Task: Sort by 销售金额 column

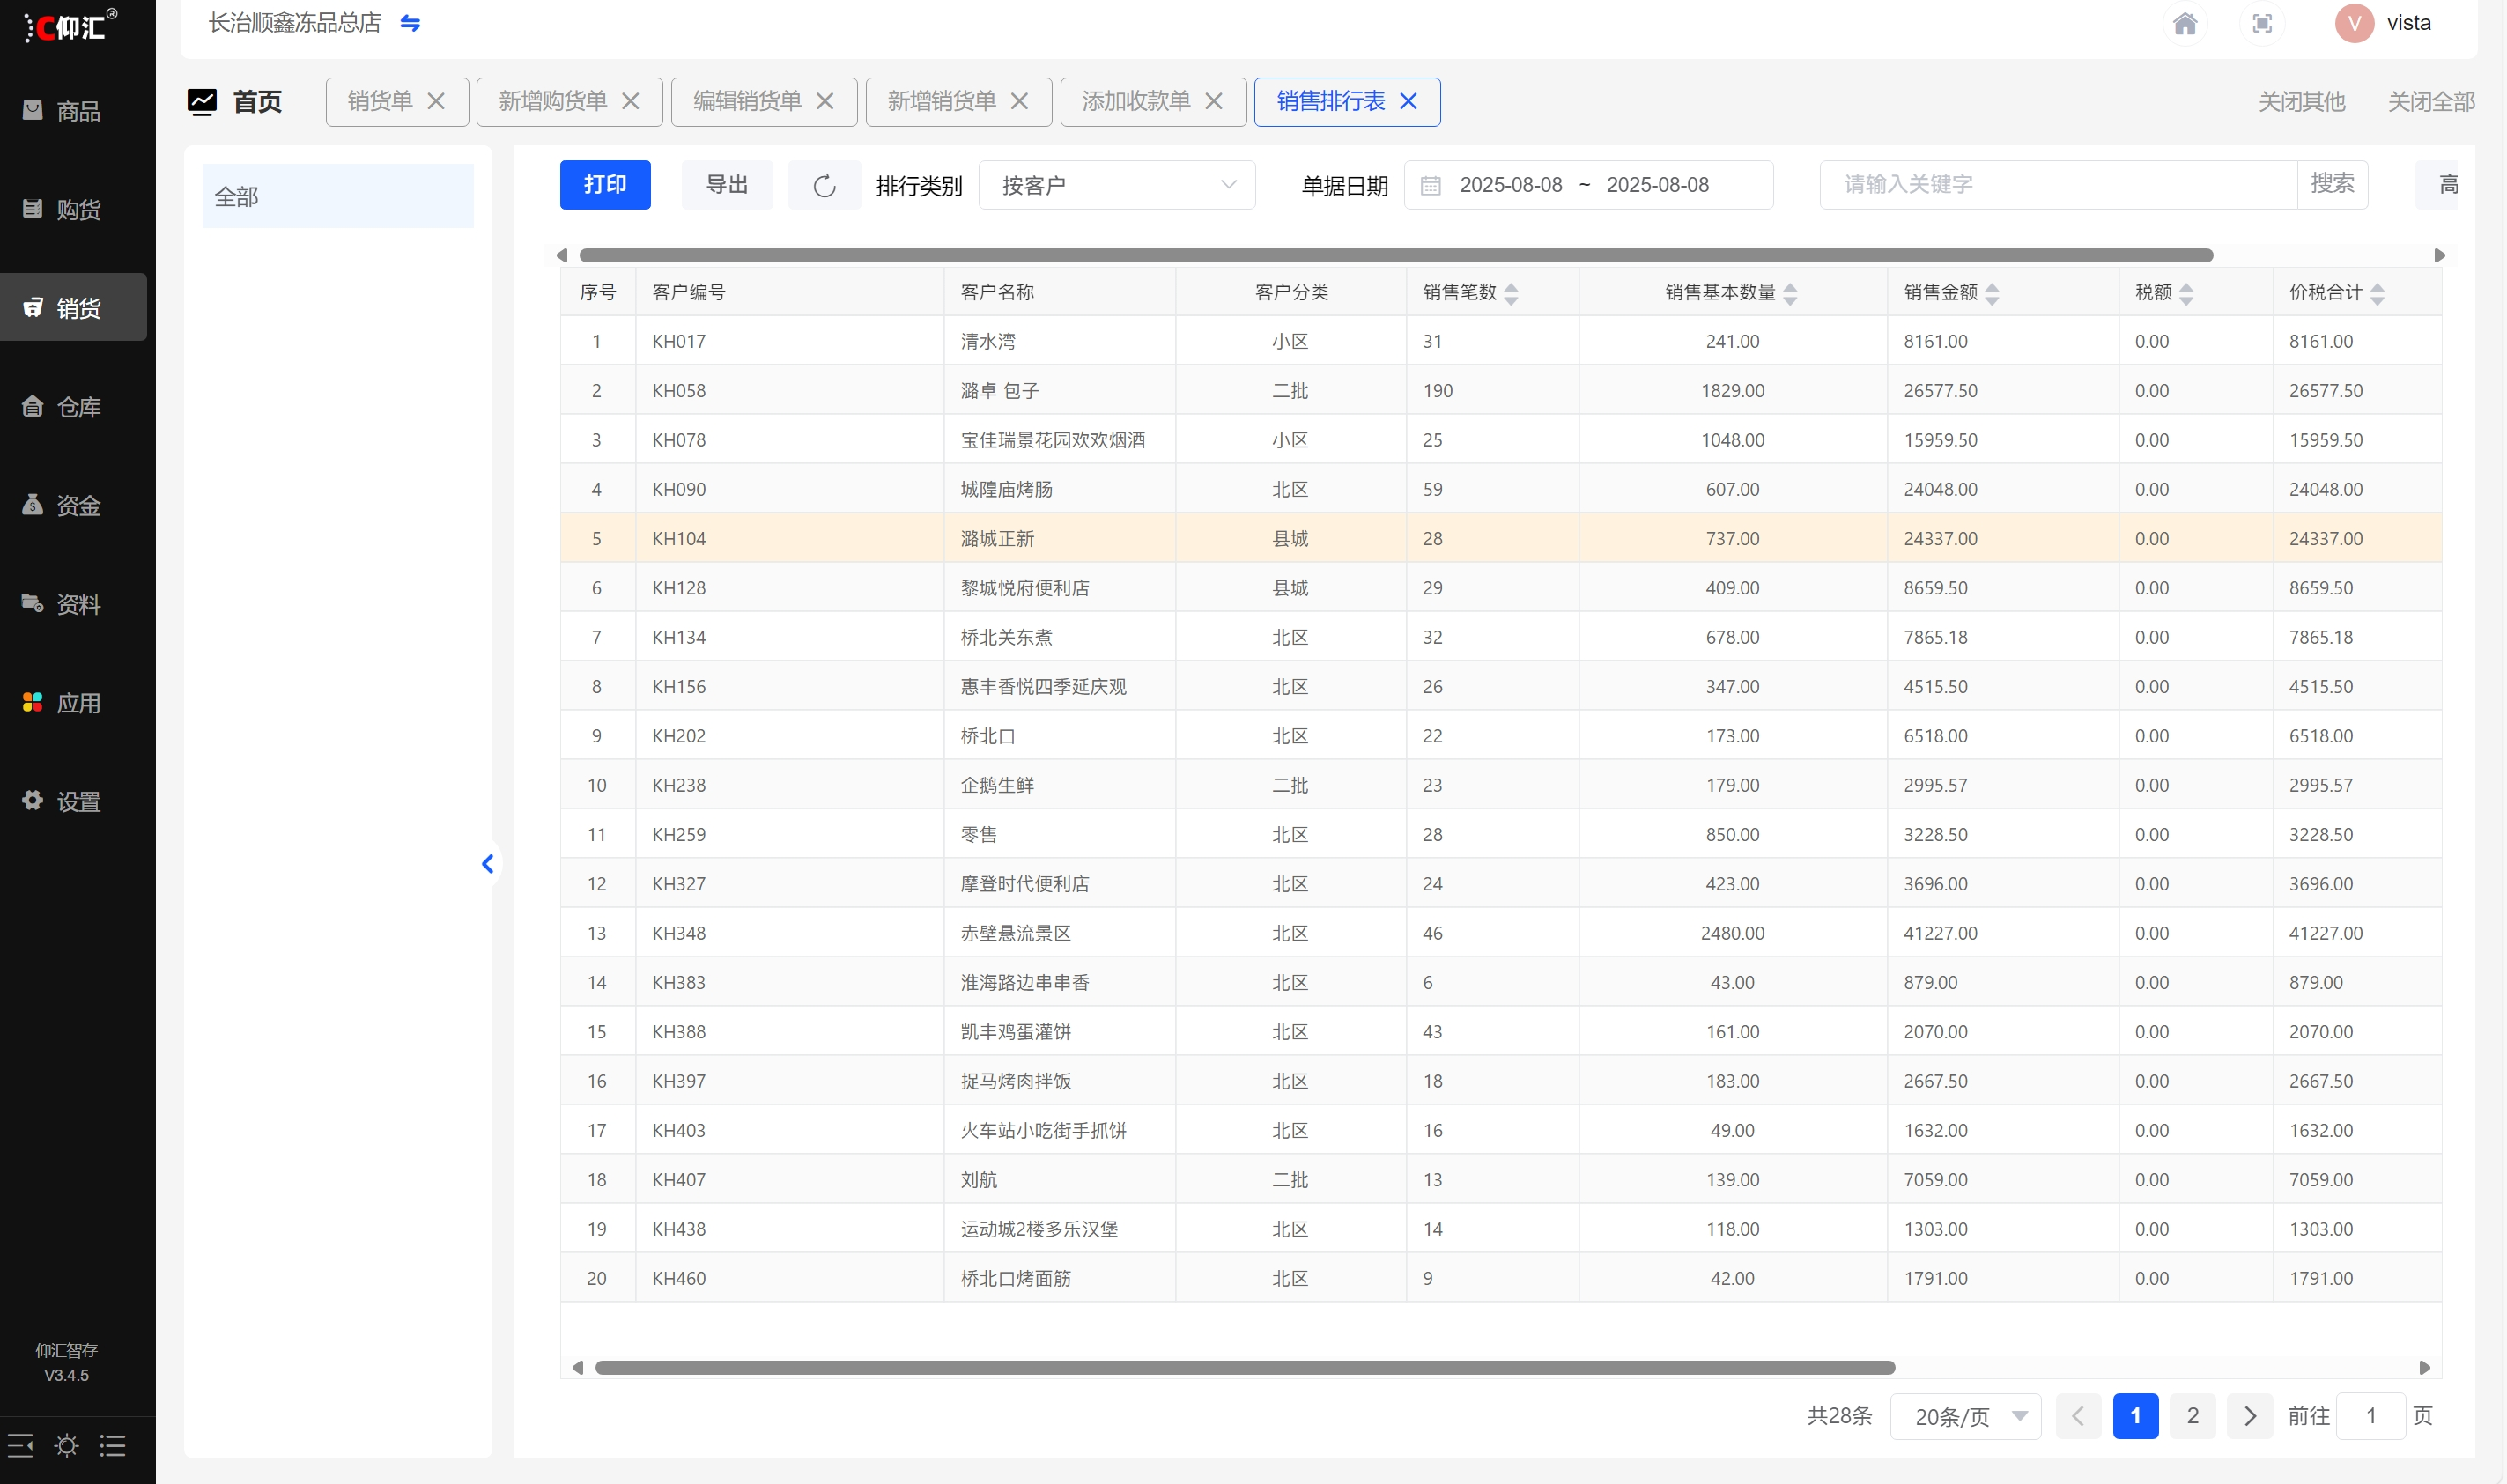Action: pos(1992,293)
